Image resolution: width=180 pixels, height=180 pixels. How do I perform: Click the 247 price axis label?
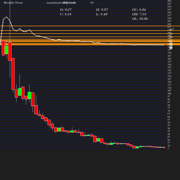pos(169,9)
